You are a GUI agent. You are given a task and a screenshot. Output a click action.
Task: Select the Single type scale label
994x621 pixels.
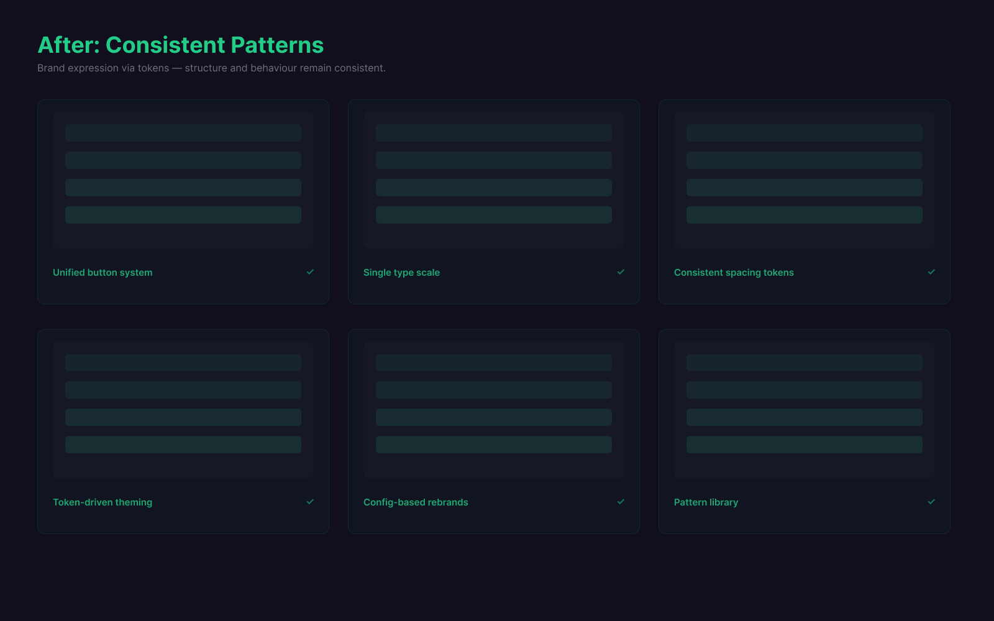[401, 273]
